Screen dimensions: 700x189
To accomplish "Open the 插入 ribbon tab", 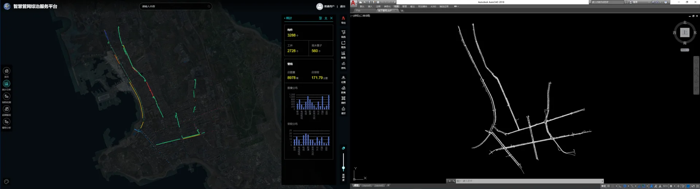I will [x=370, y=6].
